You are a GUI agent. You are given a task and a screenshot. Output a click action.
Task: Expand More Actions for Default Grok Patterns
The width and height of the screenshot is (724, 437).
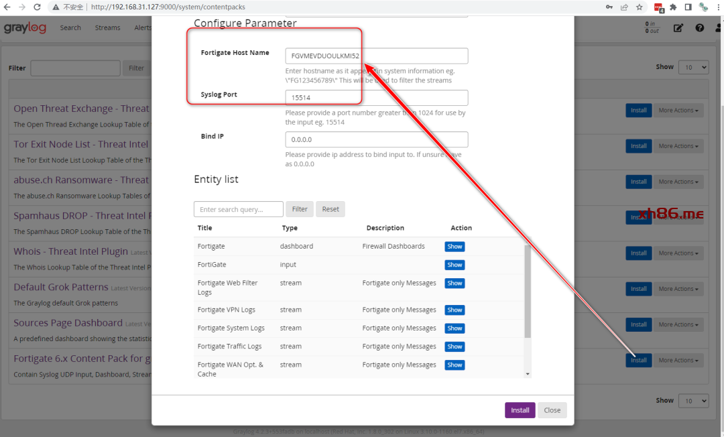pos(678,289)
